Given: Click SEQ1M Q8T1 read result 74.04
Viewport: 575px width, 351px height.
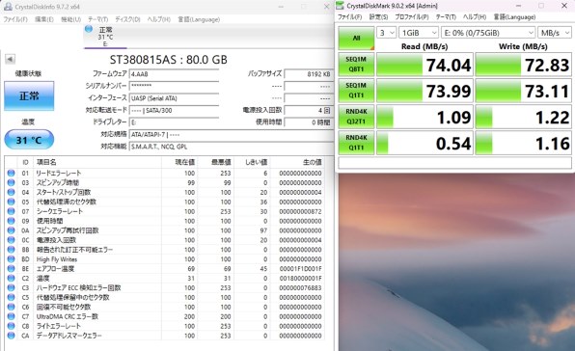Looking at the screenshot, I should pos(424,65).
